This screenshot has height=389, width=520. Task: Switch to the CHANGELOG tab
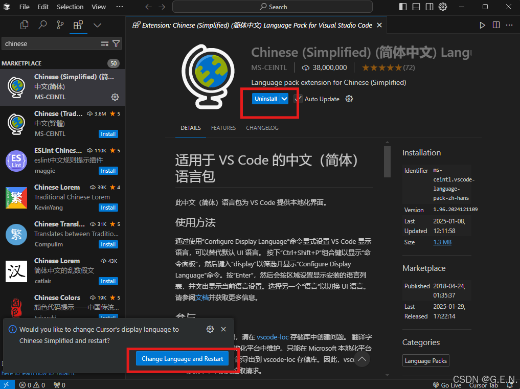[262, 128]
